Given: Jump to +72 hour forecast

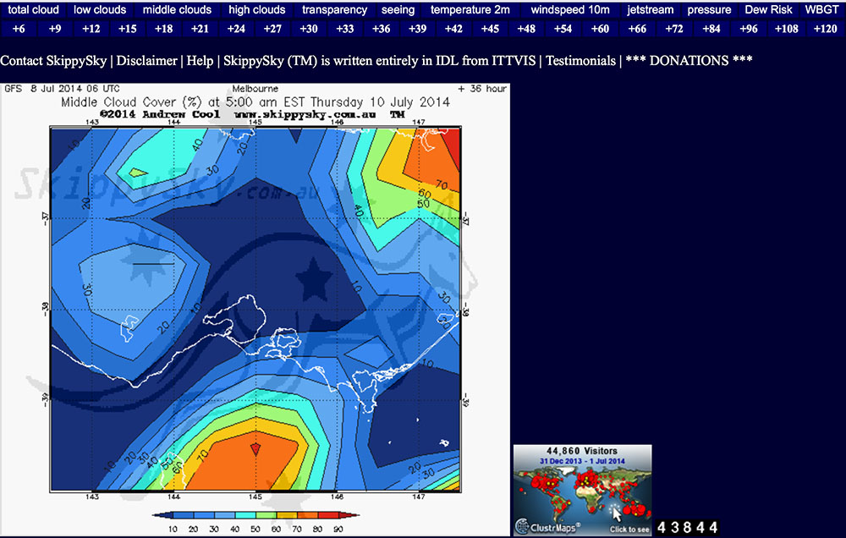Looking at the screenshot, I should (674, 29).
